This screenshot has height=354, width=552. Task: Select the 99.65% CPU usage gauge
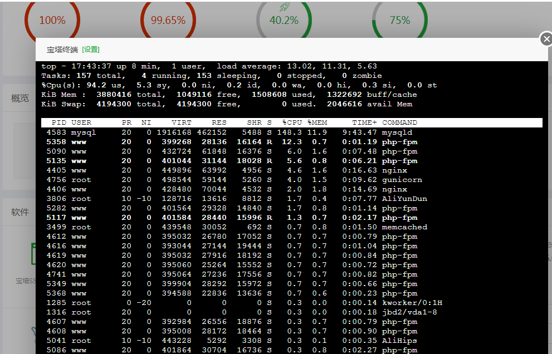coord(168,19)
